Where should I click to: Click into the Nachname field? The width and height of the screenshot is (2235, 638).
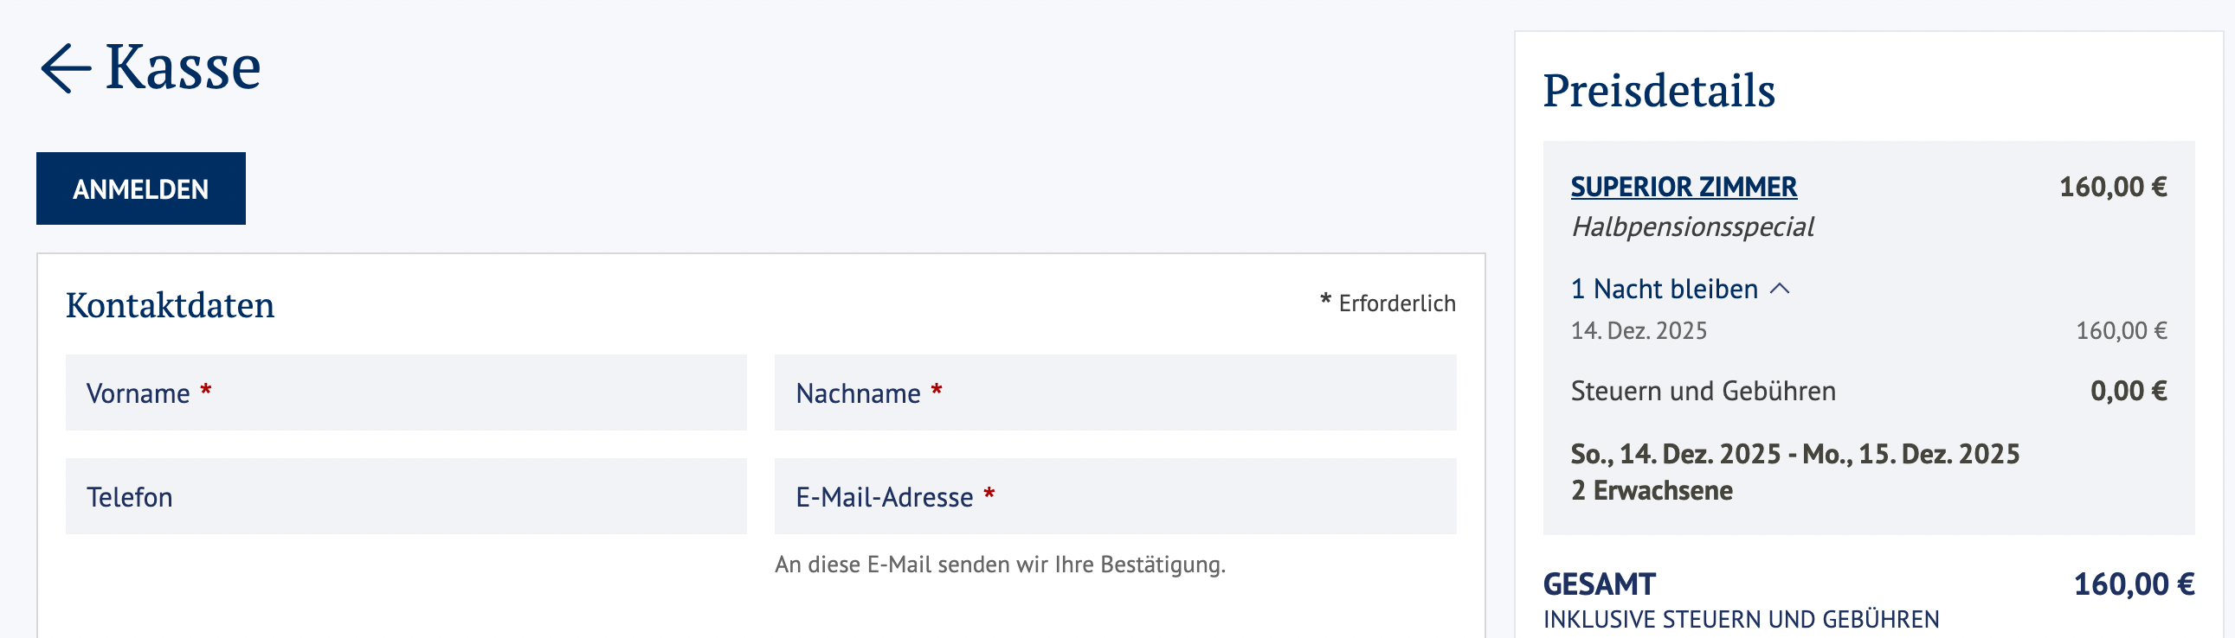pyautogui.click(x=1114, y=392)
